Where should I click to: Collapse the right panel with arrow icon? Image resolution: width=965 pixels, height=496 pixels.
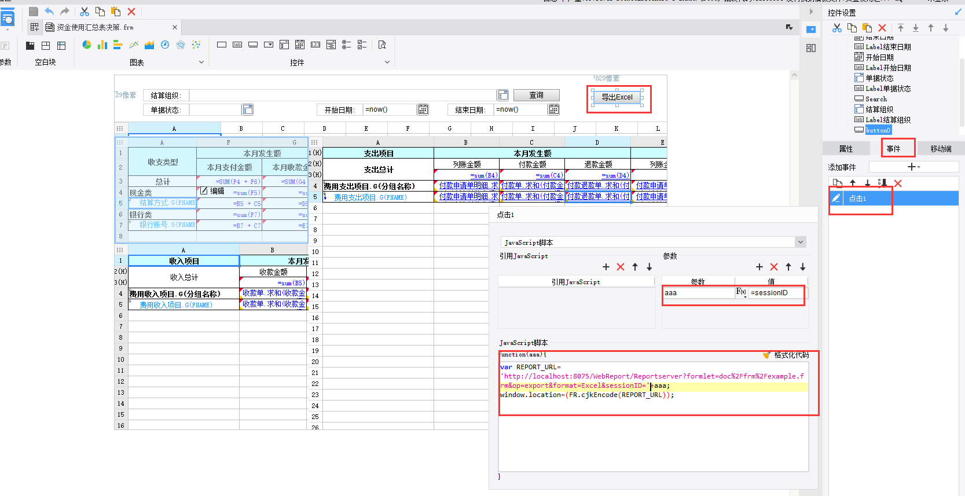click(x=811, y=12)
